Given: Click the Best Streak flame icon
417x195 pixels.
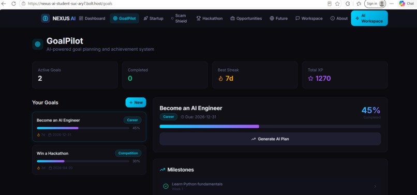Looking at the screenshot, I should pos(220,79).
